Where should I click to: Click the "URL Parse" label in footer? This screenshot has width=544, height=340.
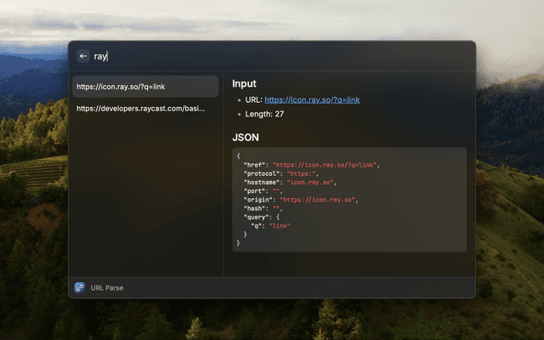click(x=108, y=287)
